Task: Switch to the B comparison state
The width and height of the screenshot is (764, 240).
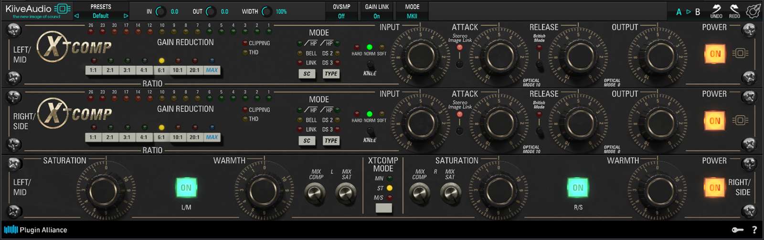Action: point(698,12)
